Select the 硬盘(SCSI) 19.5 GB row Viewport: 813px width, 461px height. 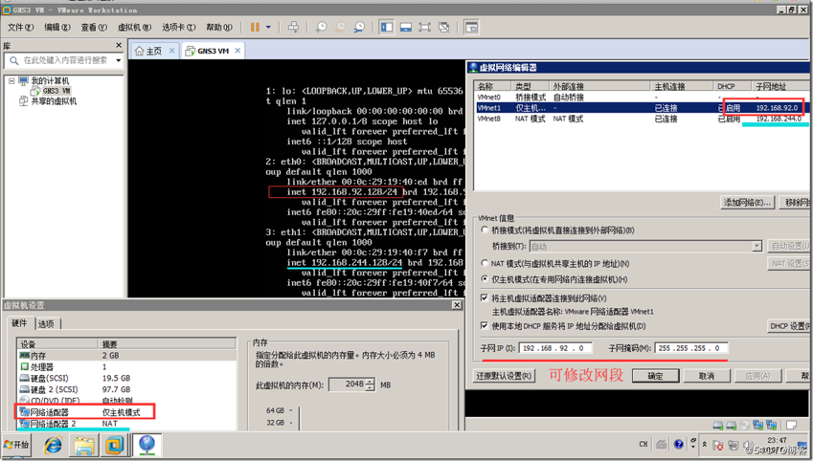pos(127,378)
